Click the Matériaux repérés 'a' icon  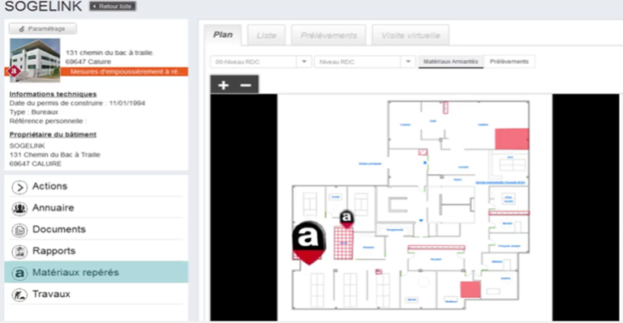[19, 273]
